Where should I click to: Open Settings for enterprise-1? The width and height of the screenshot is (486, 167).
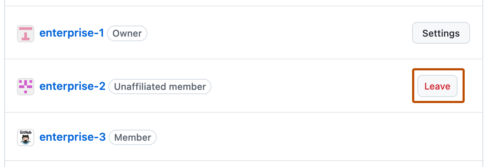click(x=441, y=33)
